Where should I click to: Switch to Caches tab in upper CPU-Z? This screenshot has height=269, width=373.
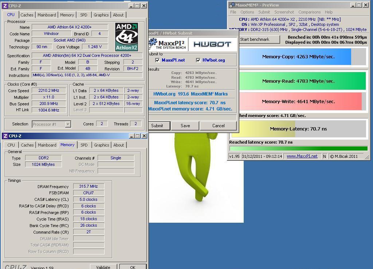coord(27,15)
